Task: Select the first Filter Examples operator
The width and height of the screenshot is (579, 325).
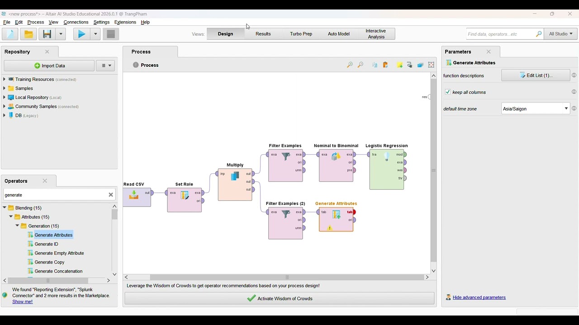Action: coord(285,166)
